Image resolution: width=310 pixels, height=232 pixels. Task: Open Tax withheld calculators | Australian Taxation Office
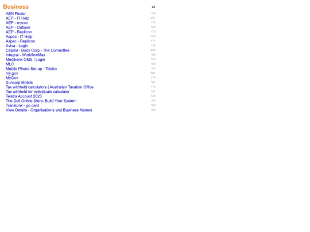click(x=49, y=87)
